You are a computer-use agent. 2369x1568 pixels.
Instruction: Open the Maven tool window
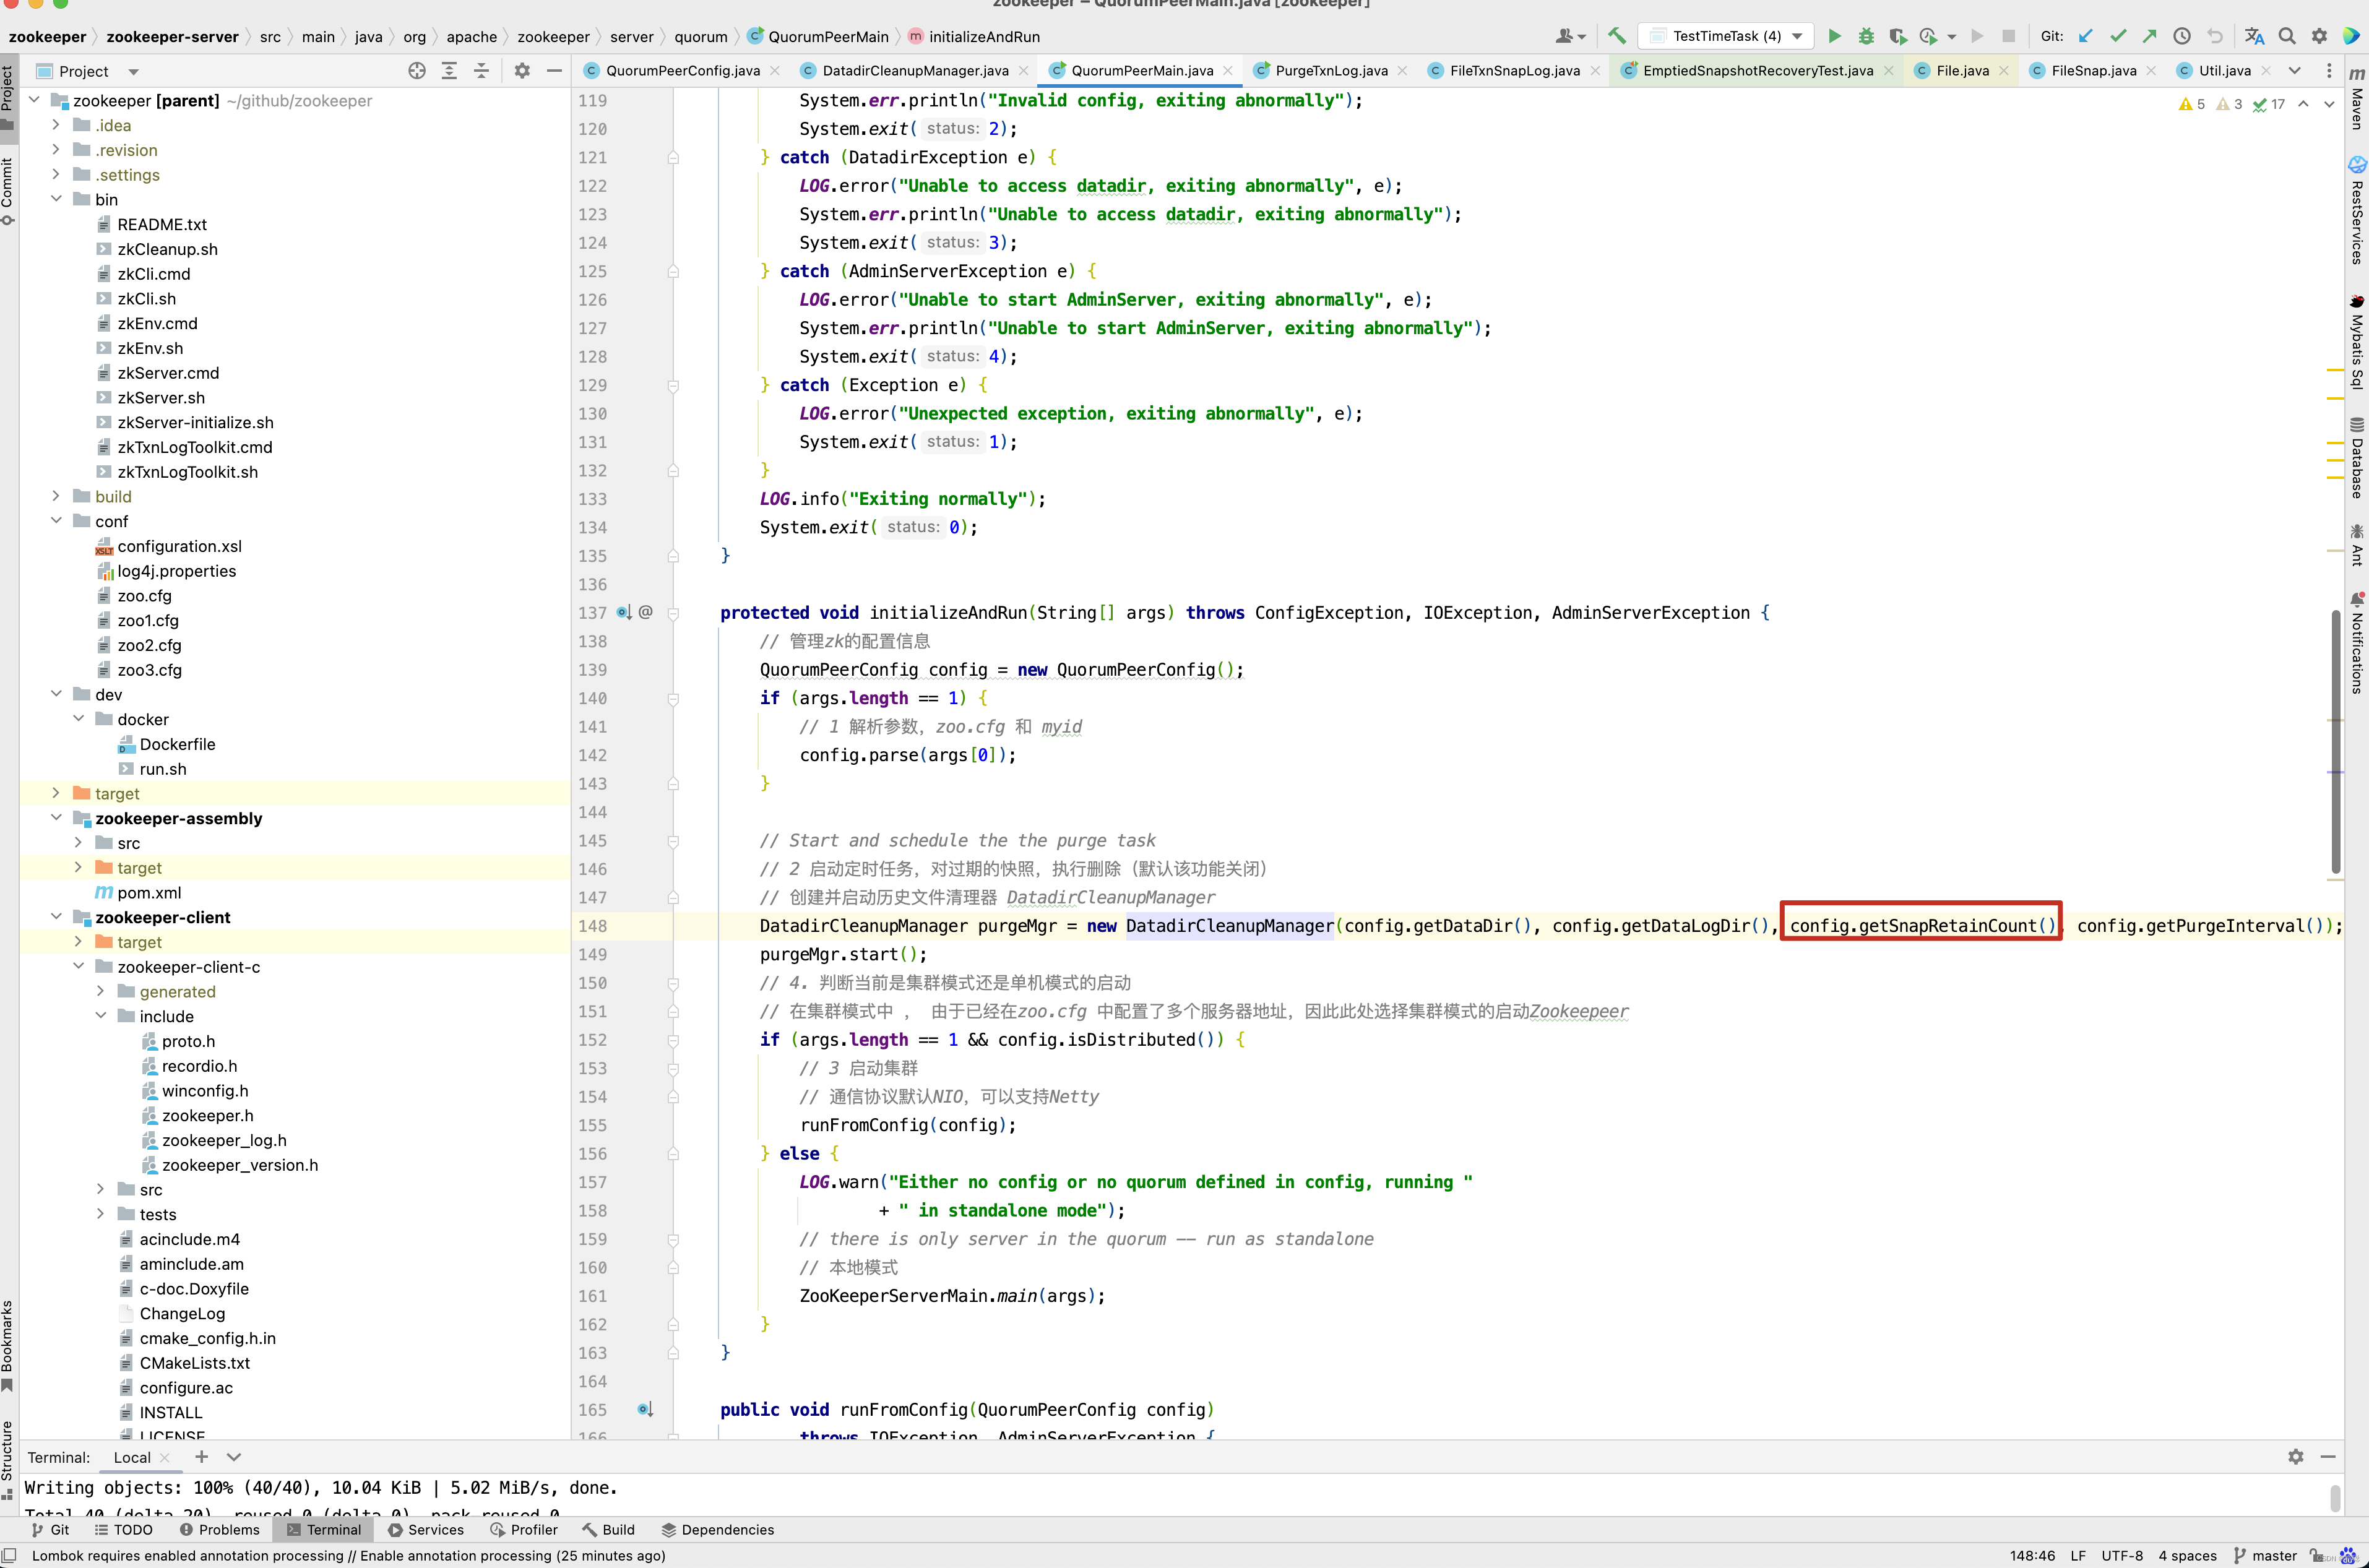[x=2357, y=98]
